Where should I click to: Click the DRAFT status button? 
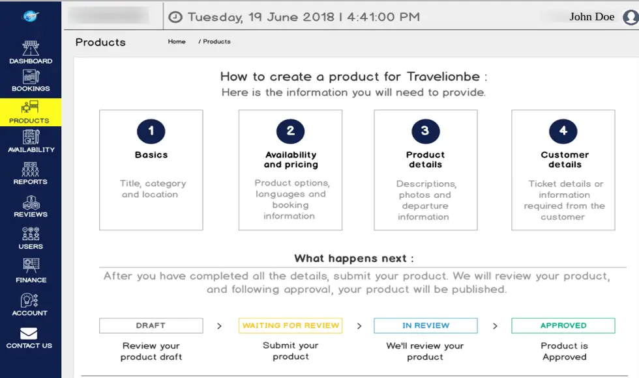point(151,325)
